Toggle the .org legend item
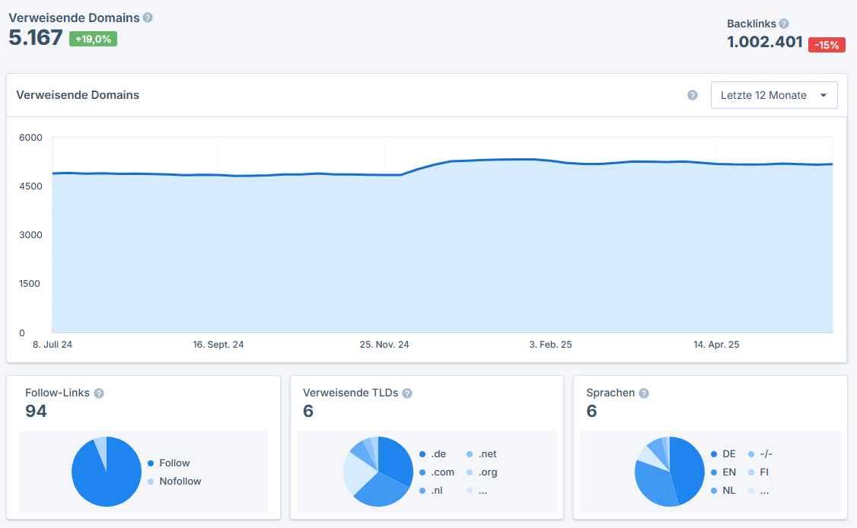This screenshot has height=528, width=857. (x=482, y=472)
